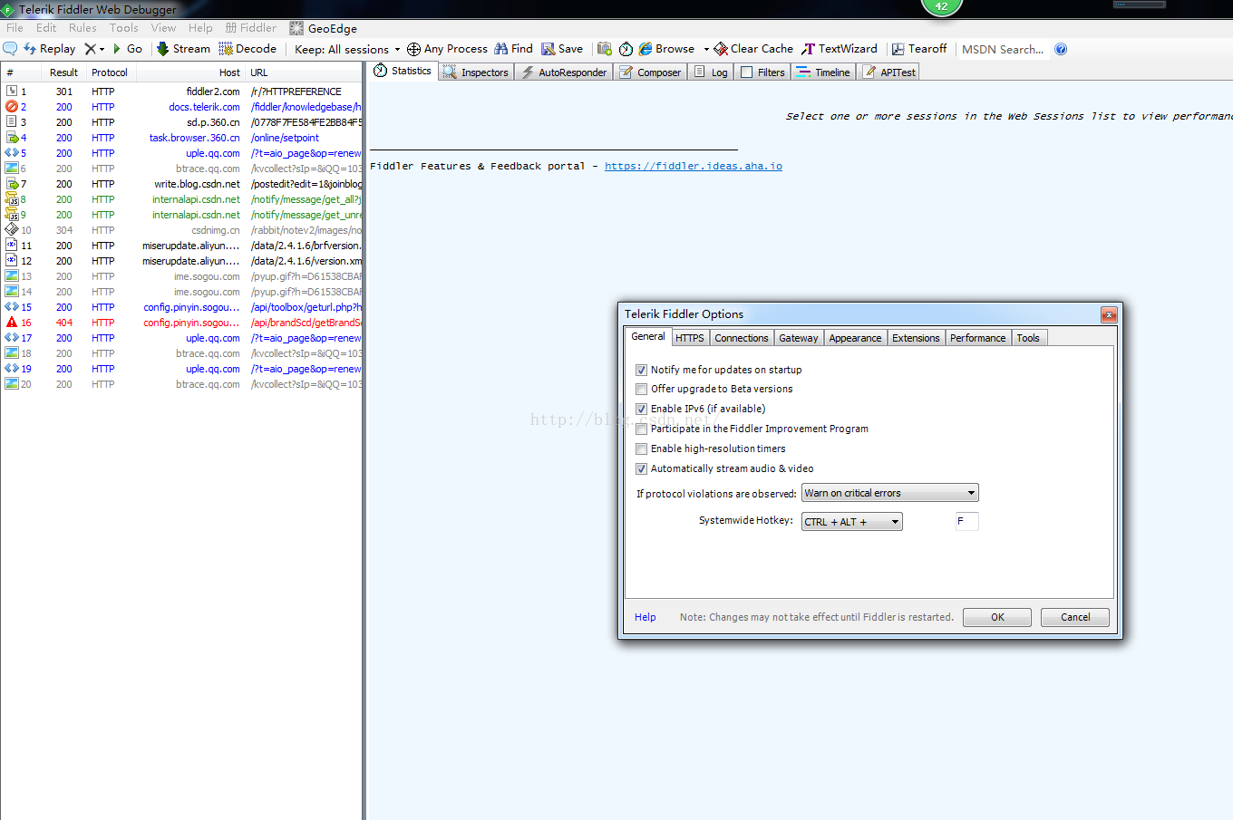Open the CTRL + ALT hotkey dropdown

click(852, 522)
